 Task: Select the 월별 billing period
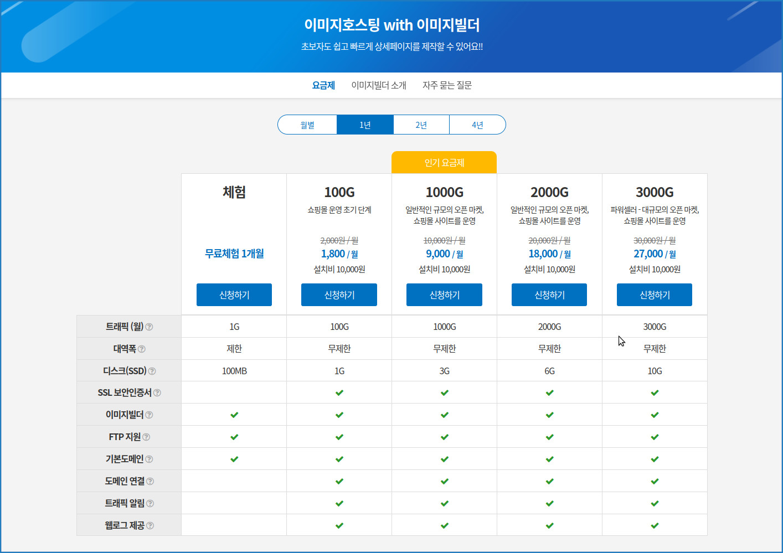(307, 125)
